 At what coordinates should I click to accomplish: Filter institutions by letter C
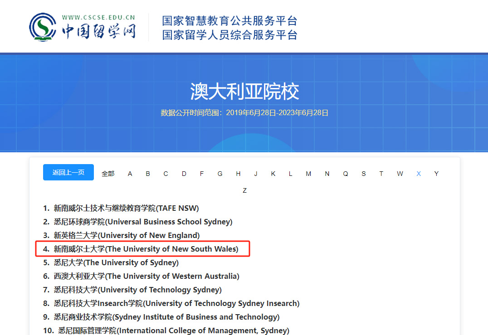[x=166, y=174]
